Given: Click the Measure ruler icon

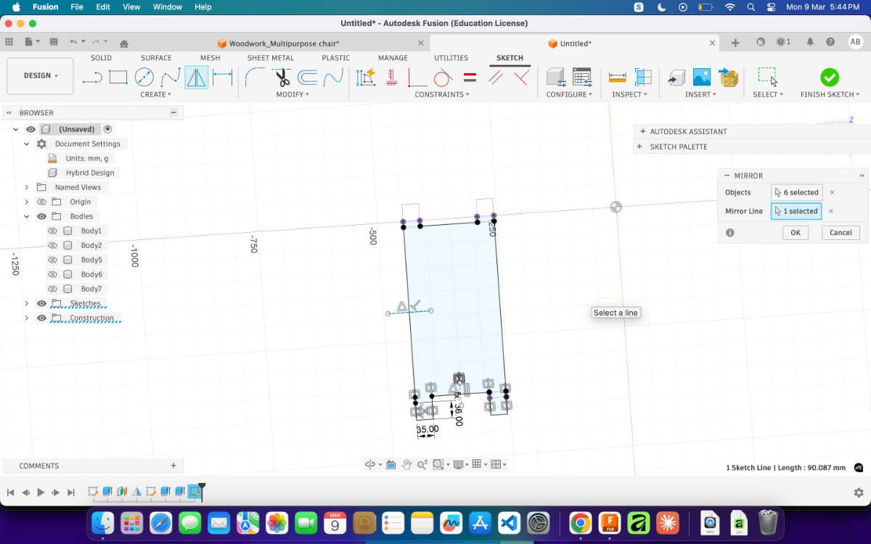Looking at the screenshot, I should point(617,77).
